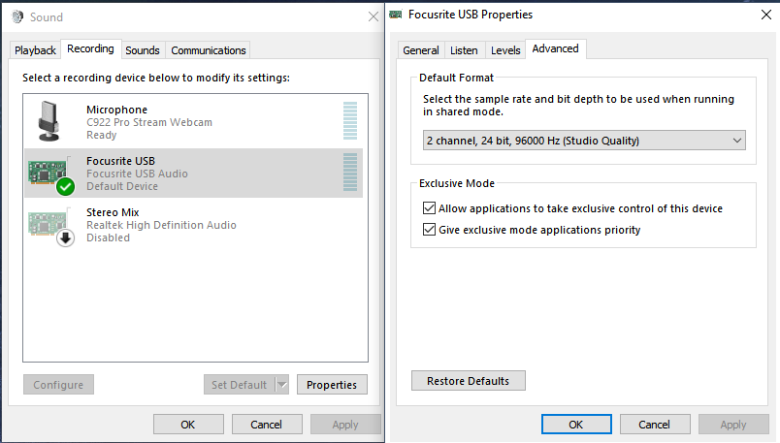Screen dimensions: 780x443
Task: Click the Restore Defaults button
Action: tap(468, 381)
